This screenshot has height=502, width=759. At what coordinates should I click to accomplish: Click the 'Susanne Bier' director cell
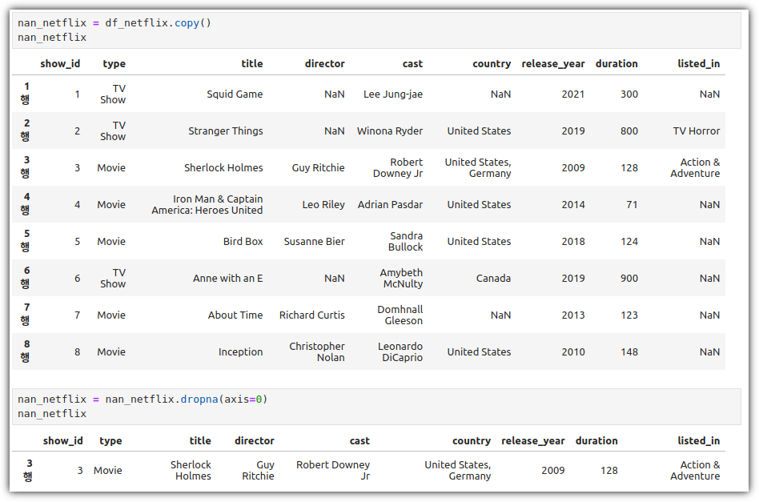click(x=314, y=241)
